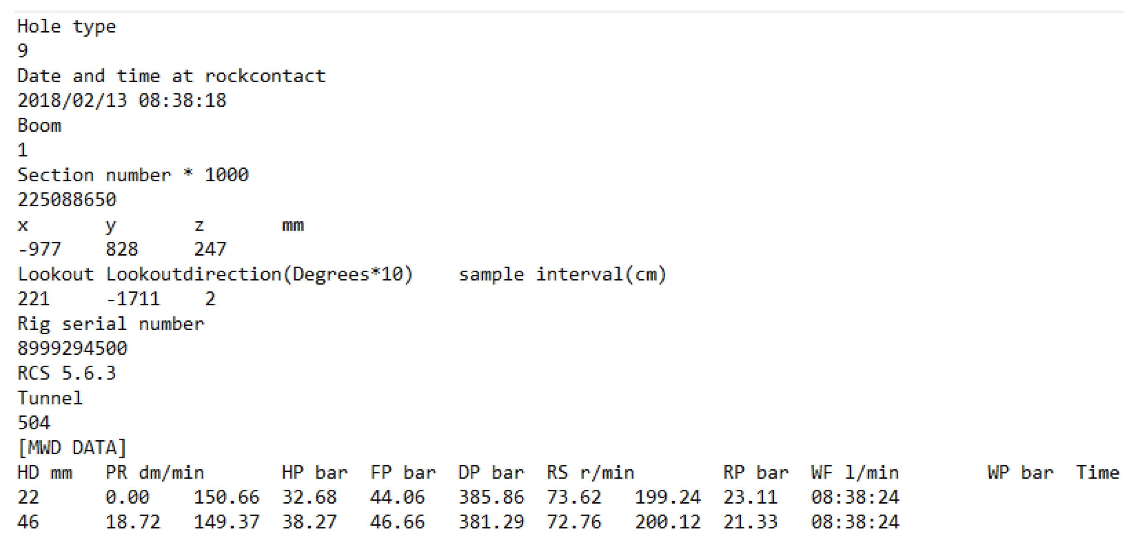Click the x coordinate value -977
The height and width of the screenshot is (539, 1139).
39,249
